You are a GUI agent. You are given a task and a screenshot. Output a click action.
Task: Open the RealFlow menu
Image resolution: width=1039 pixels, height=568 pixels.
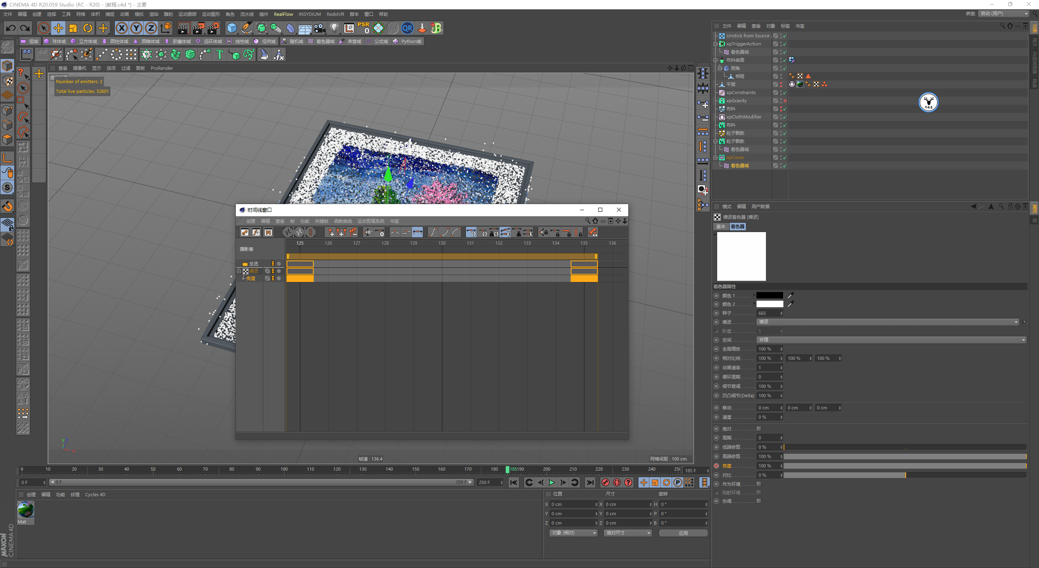click(x=283, y=14)
